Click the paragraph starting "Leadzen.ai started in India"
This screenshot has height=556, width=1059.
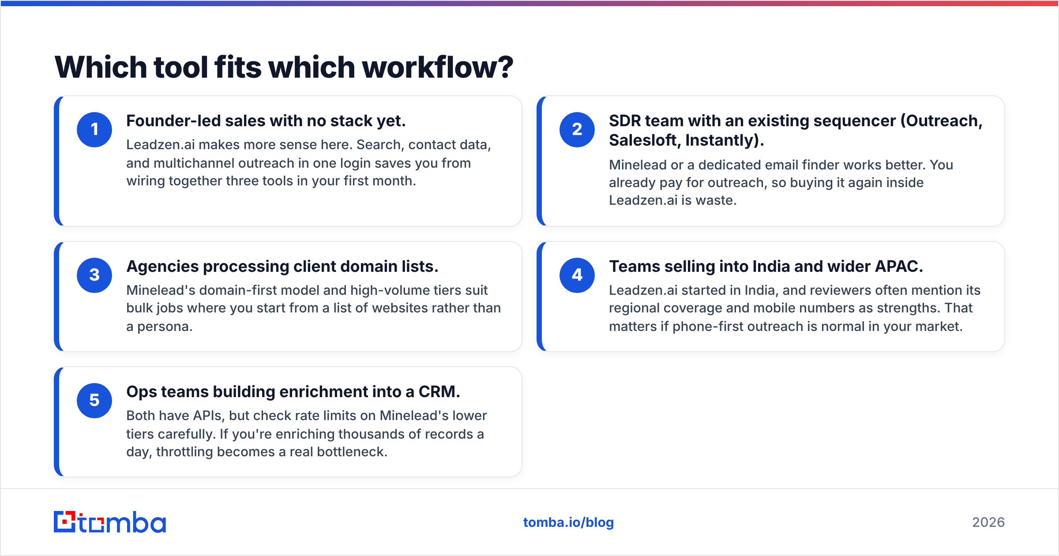(x=795, y=308)
